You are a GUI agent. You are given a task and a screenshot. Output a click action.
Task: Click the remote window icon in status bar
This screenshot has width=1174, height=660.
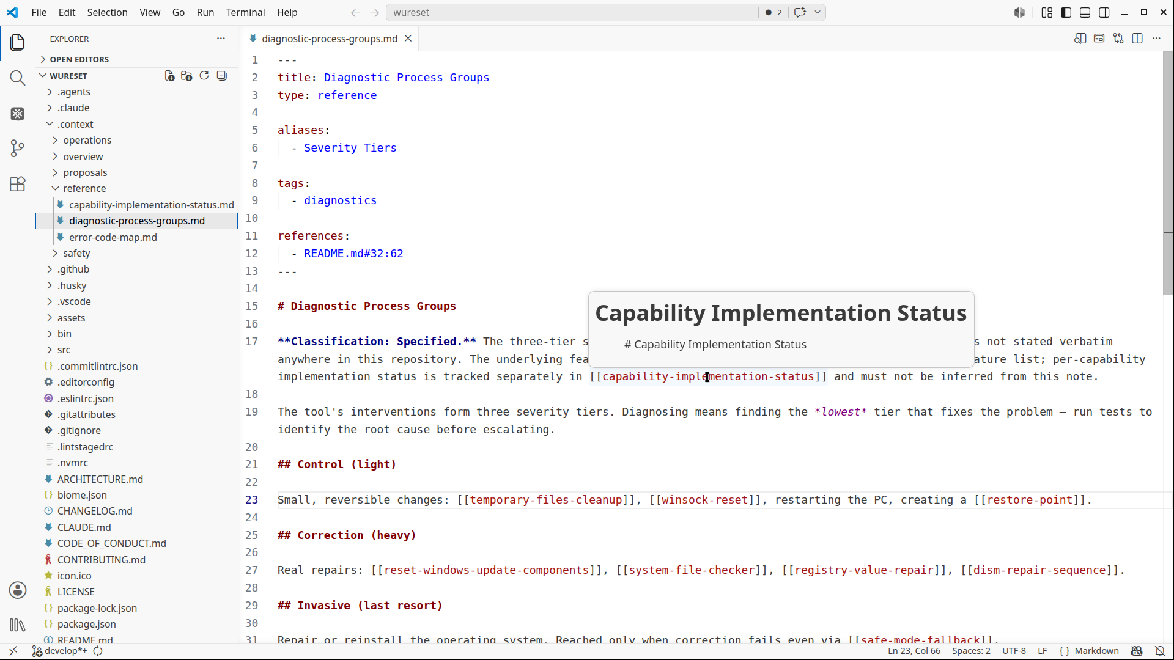[x=13, y=651]
